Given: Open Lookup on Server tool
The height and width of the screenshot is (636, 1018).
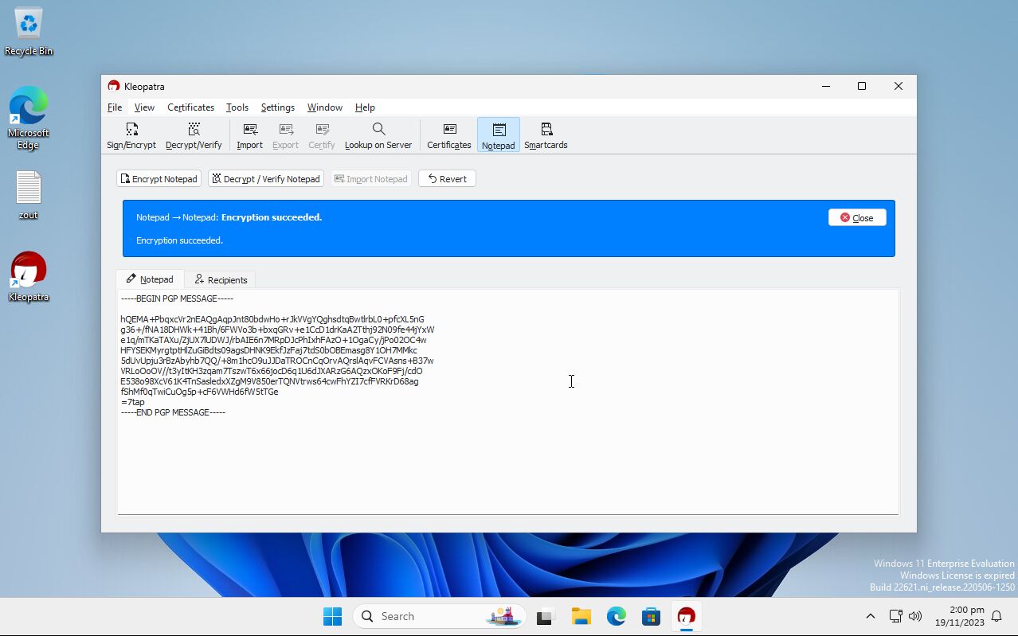Looking at the screenshot, I should [378, 135].
